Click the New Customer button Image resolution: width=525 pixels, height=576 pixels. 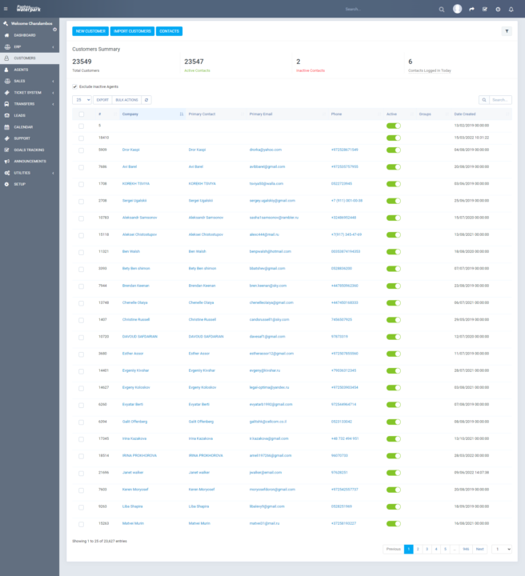pyautogui.click(x=90, y=31)
